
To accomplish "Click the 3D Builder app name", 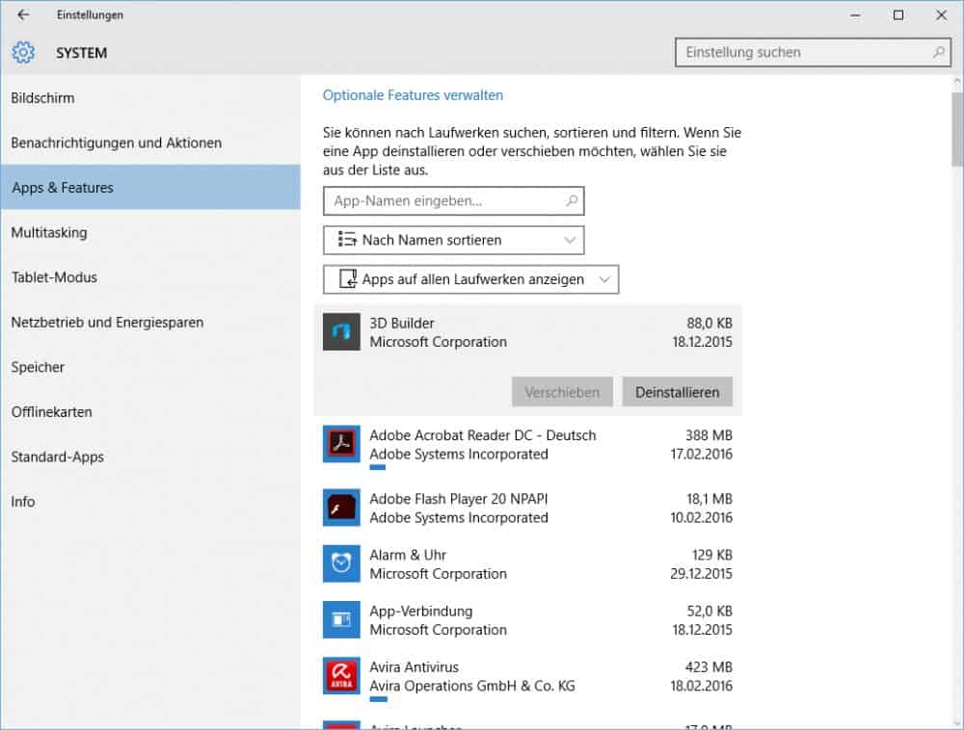I will (401, 323).
